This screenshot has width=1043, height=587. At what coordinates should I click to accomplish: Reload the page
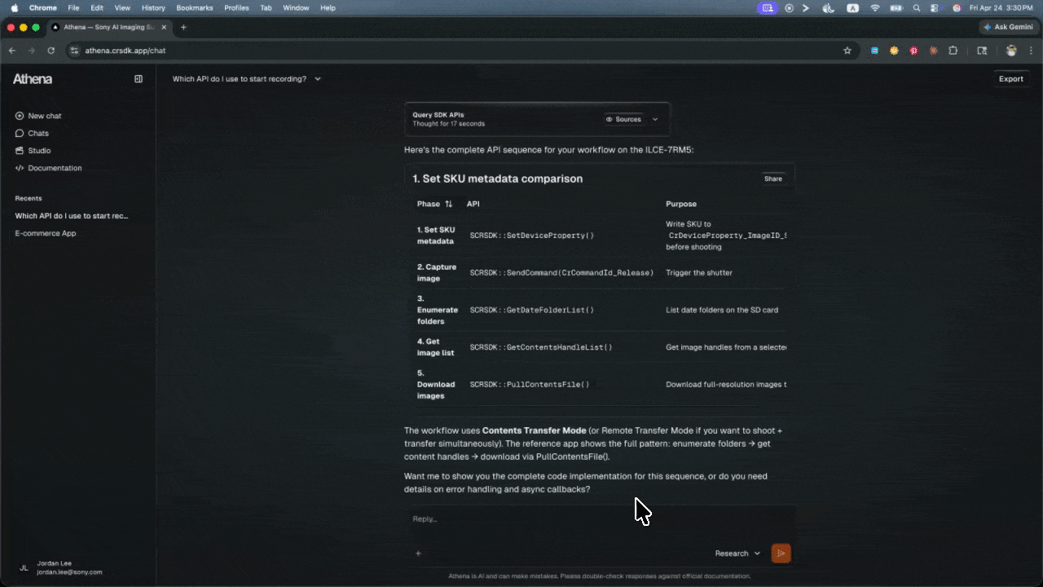click(x=51, y=51)
